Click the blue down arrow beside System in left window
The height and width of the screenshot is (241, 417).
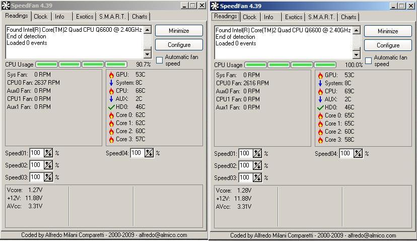111,83
